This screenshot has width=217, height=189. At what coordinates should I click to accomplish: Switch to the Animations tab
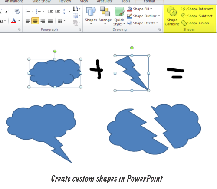[14, 1]
